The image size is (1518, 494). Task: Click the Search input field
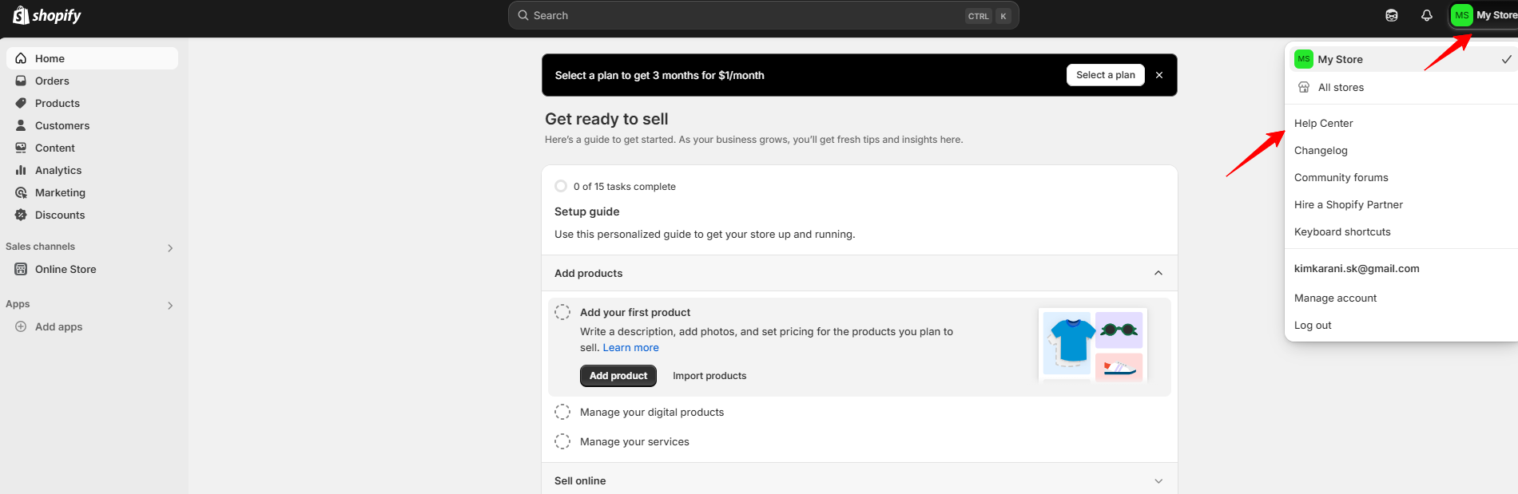(x=743, y=15)
